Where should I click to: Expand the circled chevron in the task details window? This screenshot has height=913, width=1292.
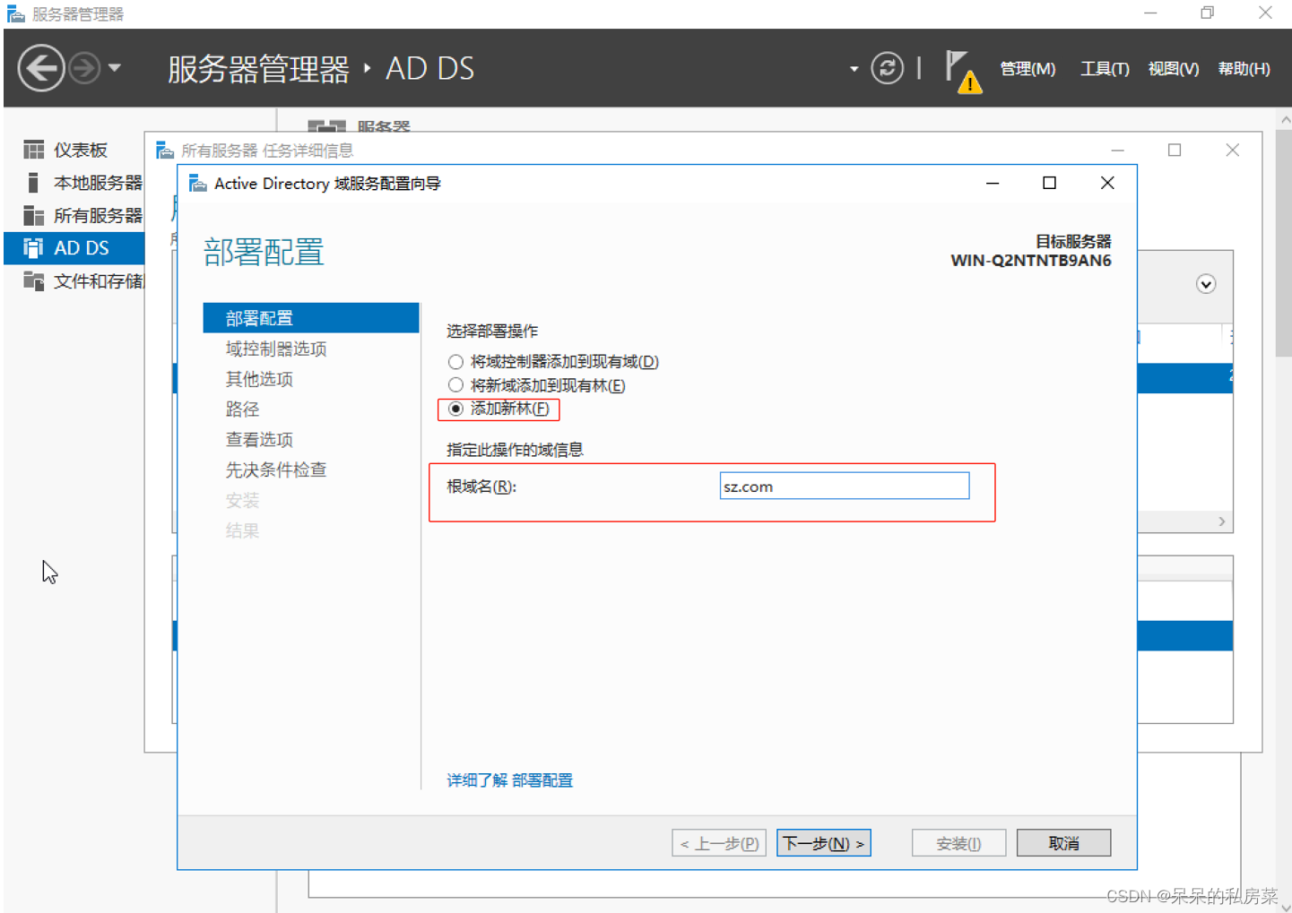(x=1206, y=284)
